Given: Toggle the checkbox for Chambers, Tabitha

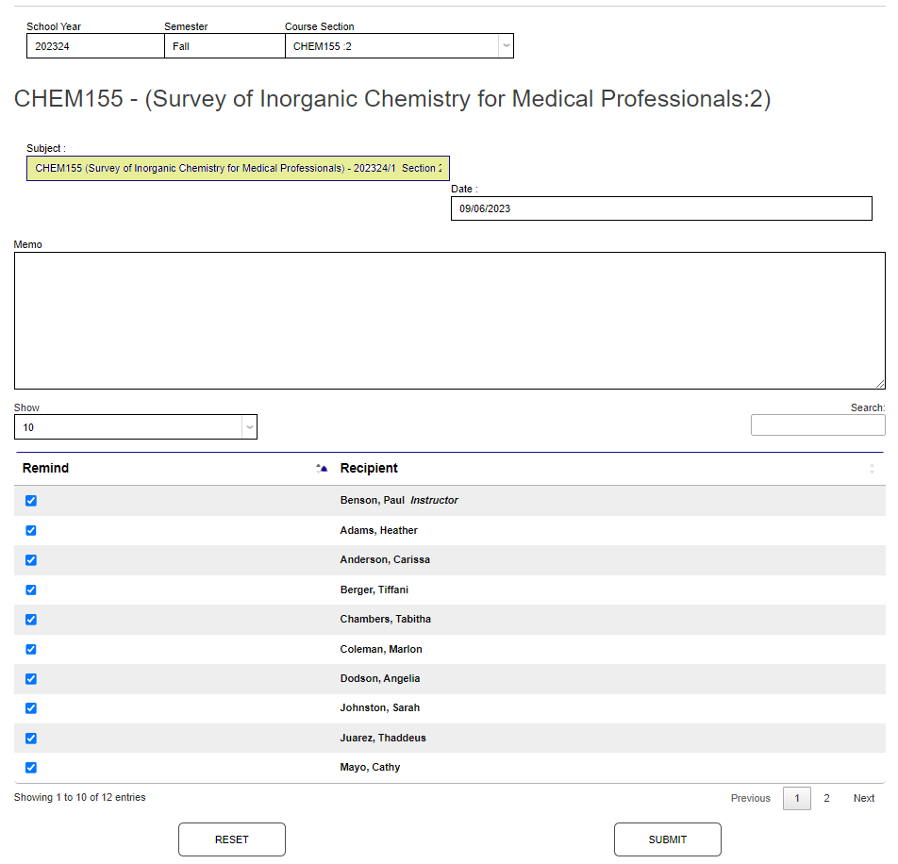Looking at the screenshot, I should 31,620.
